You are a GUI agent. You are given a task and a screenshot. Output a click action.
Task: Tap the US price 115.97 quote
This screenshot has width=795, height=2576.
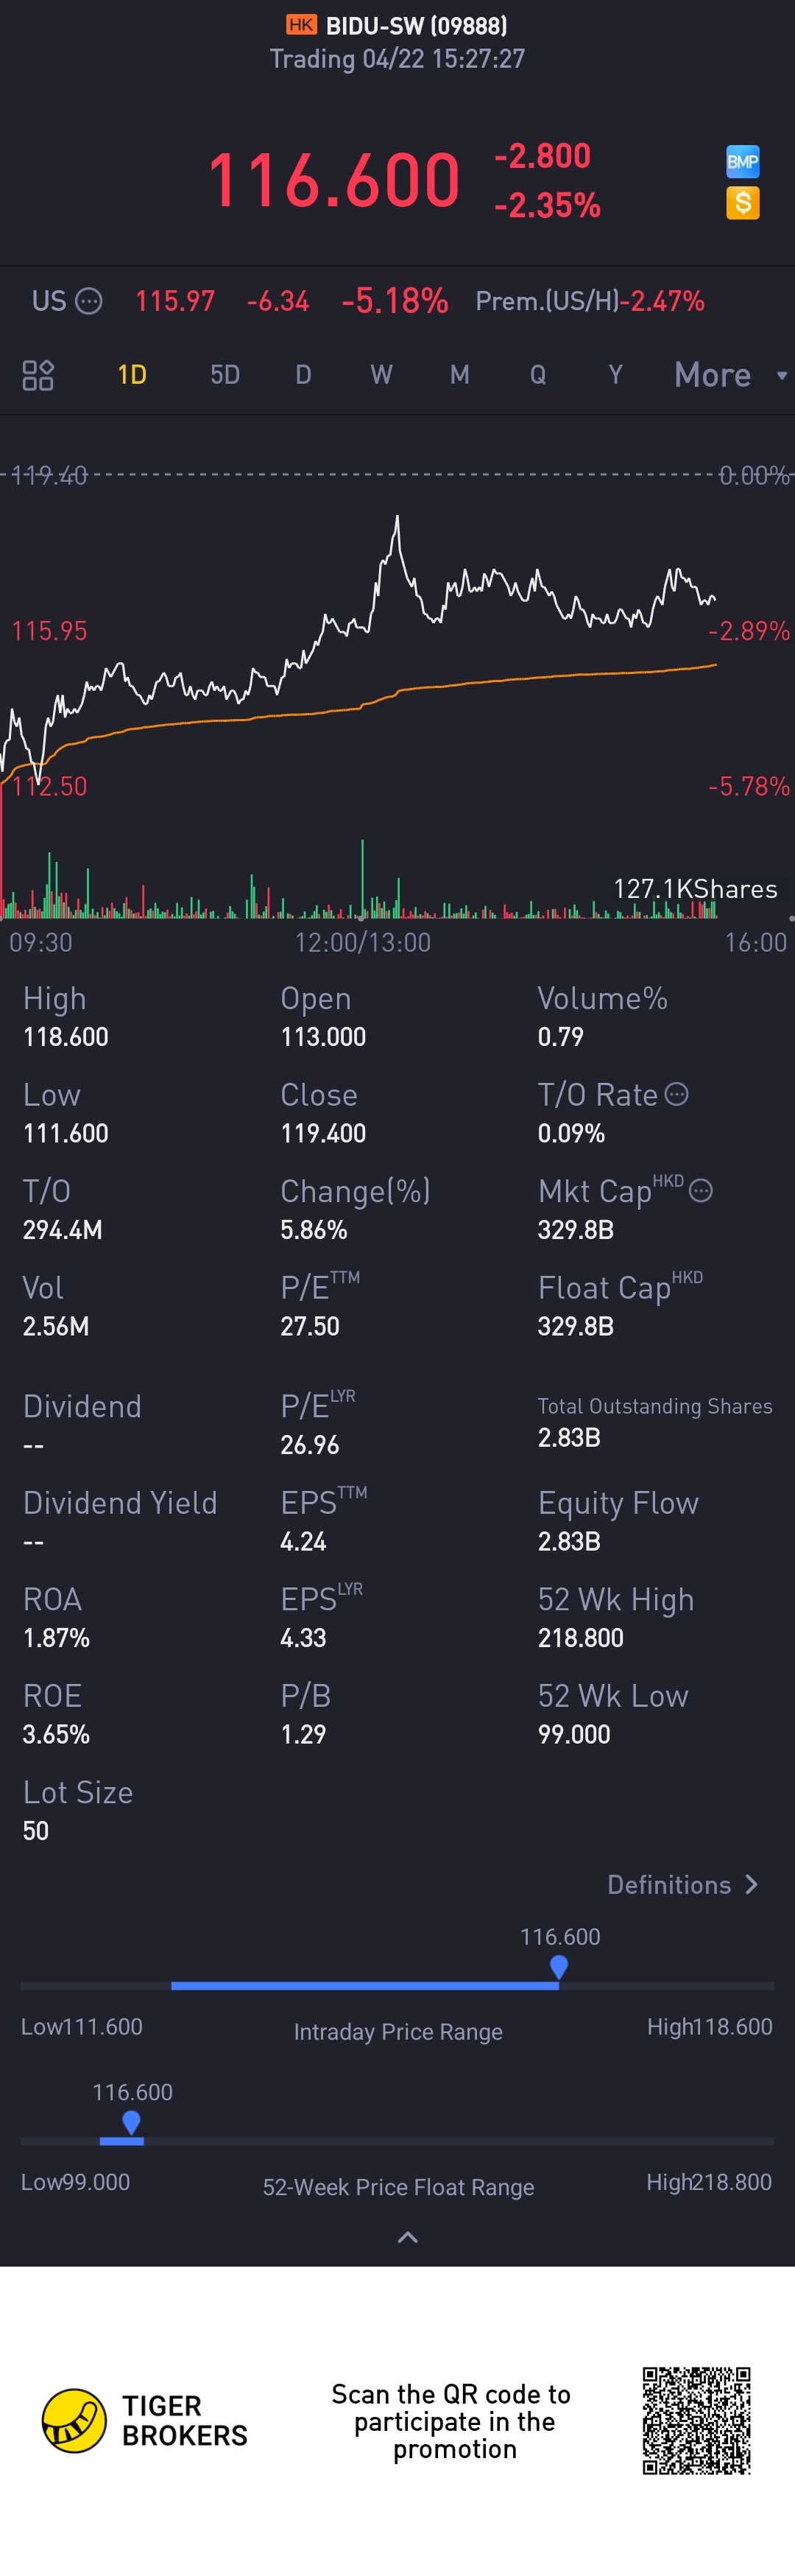tap(174, 301)
